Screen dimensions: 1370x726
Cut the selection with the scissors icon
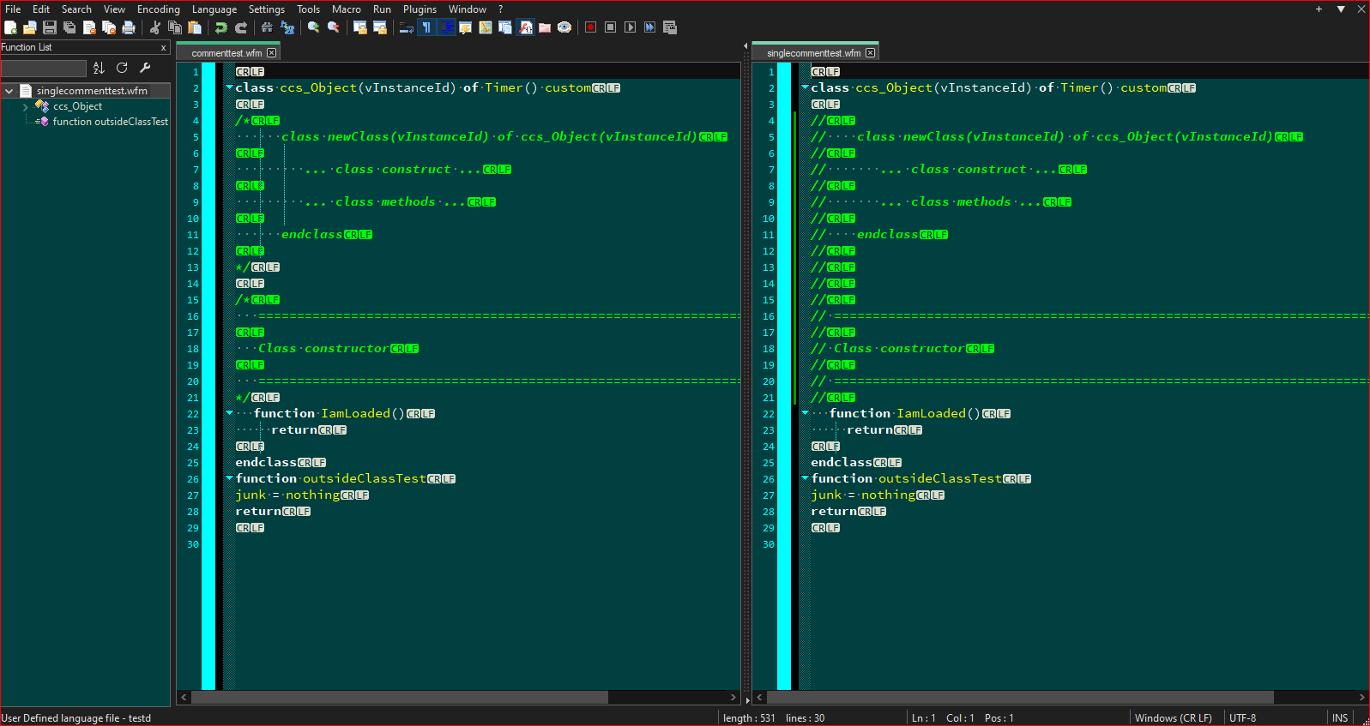155,27
